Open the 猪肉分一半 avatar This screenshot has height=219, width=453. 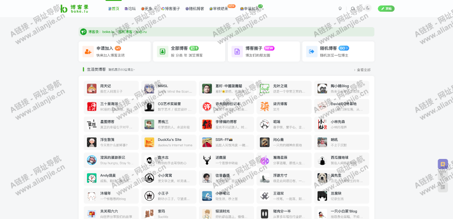[x=265, y=214]
